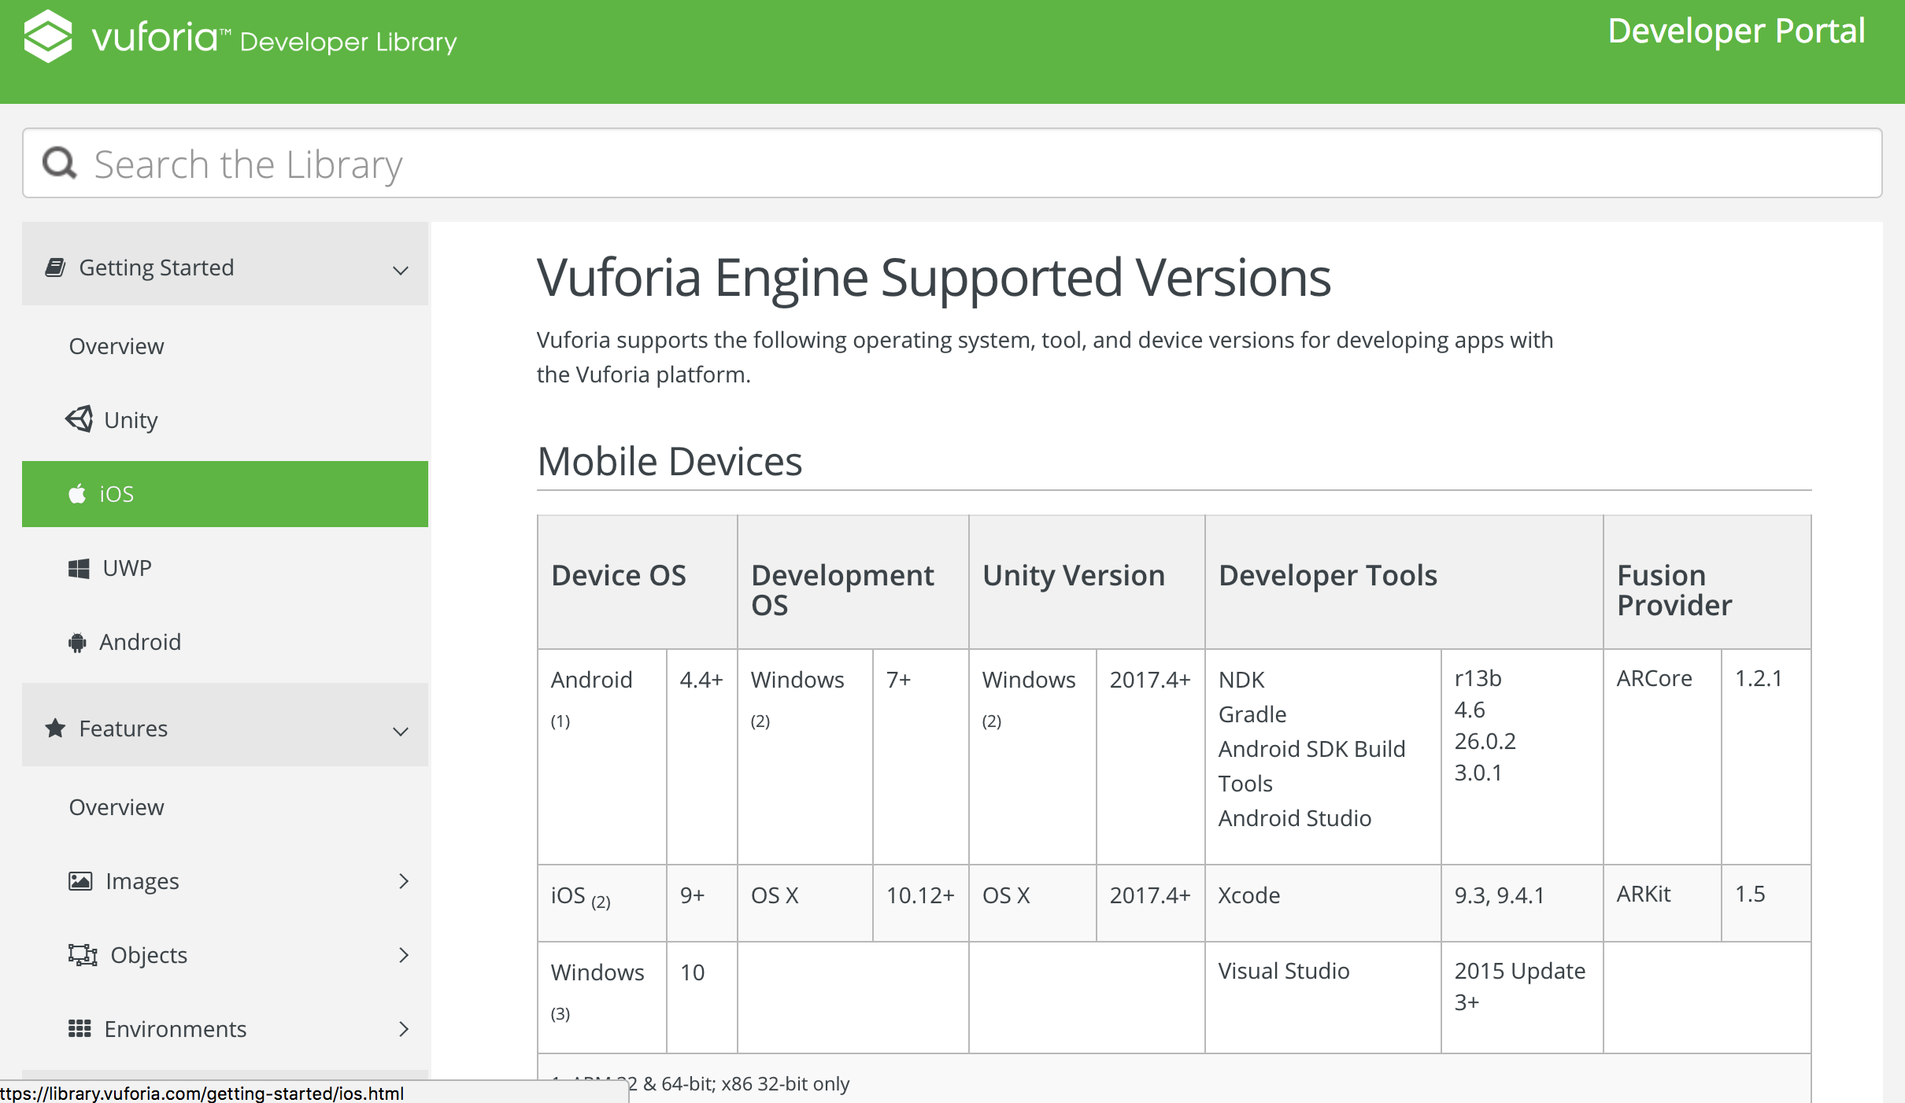
Task: Click the Xcode developer tool cell
Action: (1323, 903)
